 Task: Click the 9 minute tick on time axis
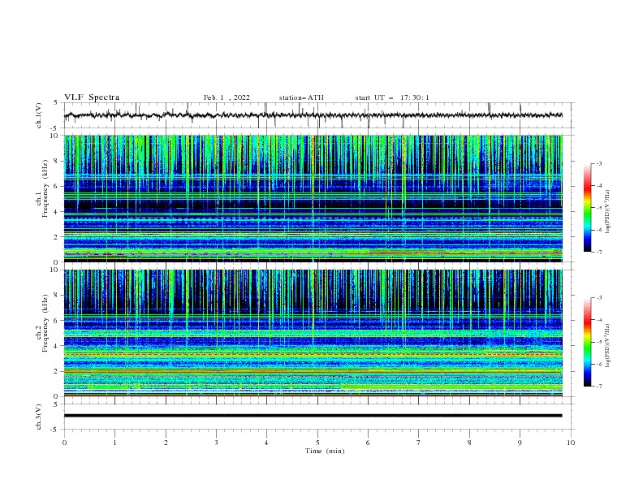[520, 443]
